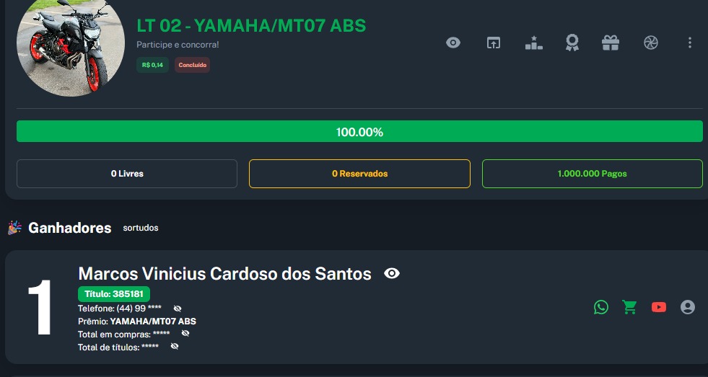Click the 1.000.000 Pagos button
Screen dimensions: 708x377
592,174
